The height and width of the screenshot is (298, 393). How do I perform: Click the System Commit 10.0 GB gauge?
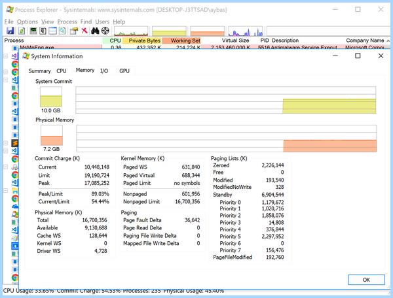click(51, 97)
